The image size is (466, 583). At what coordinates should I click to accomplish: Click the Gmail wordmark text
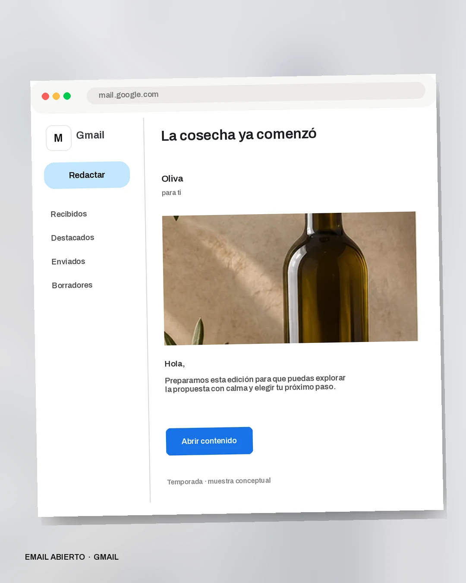[x=90, y=135]
